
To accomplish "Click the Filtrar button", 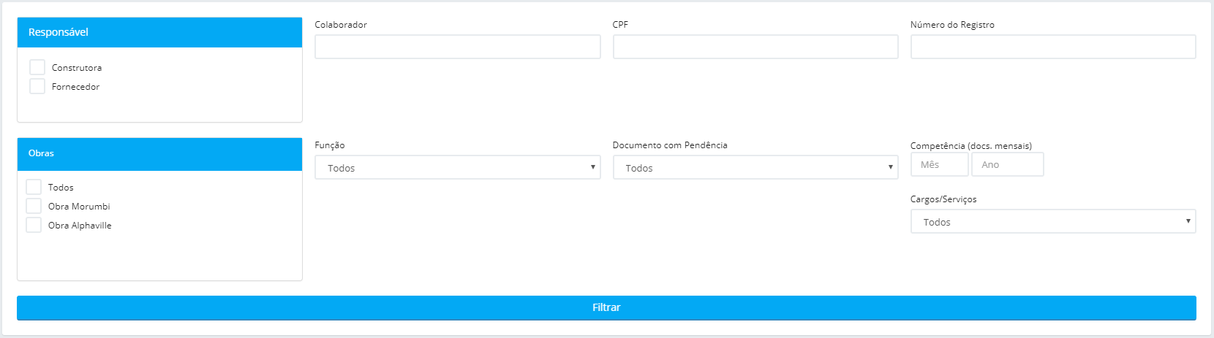I will [x=606, y=307].
